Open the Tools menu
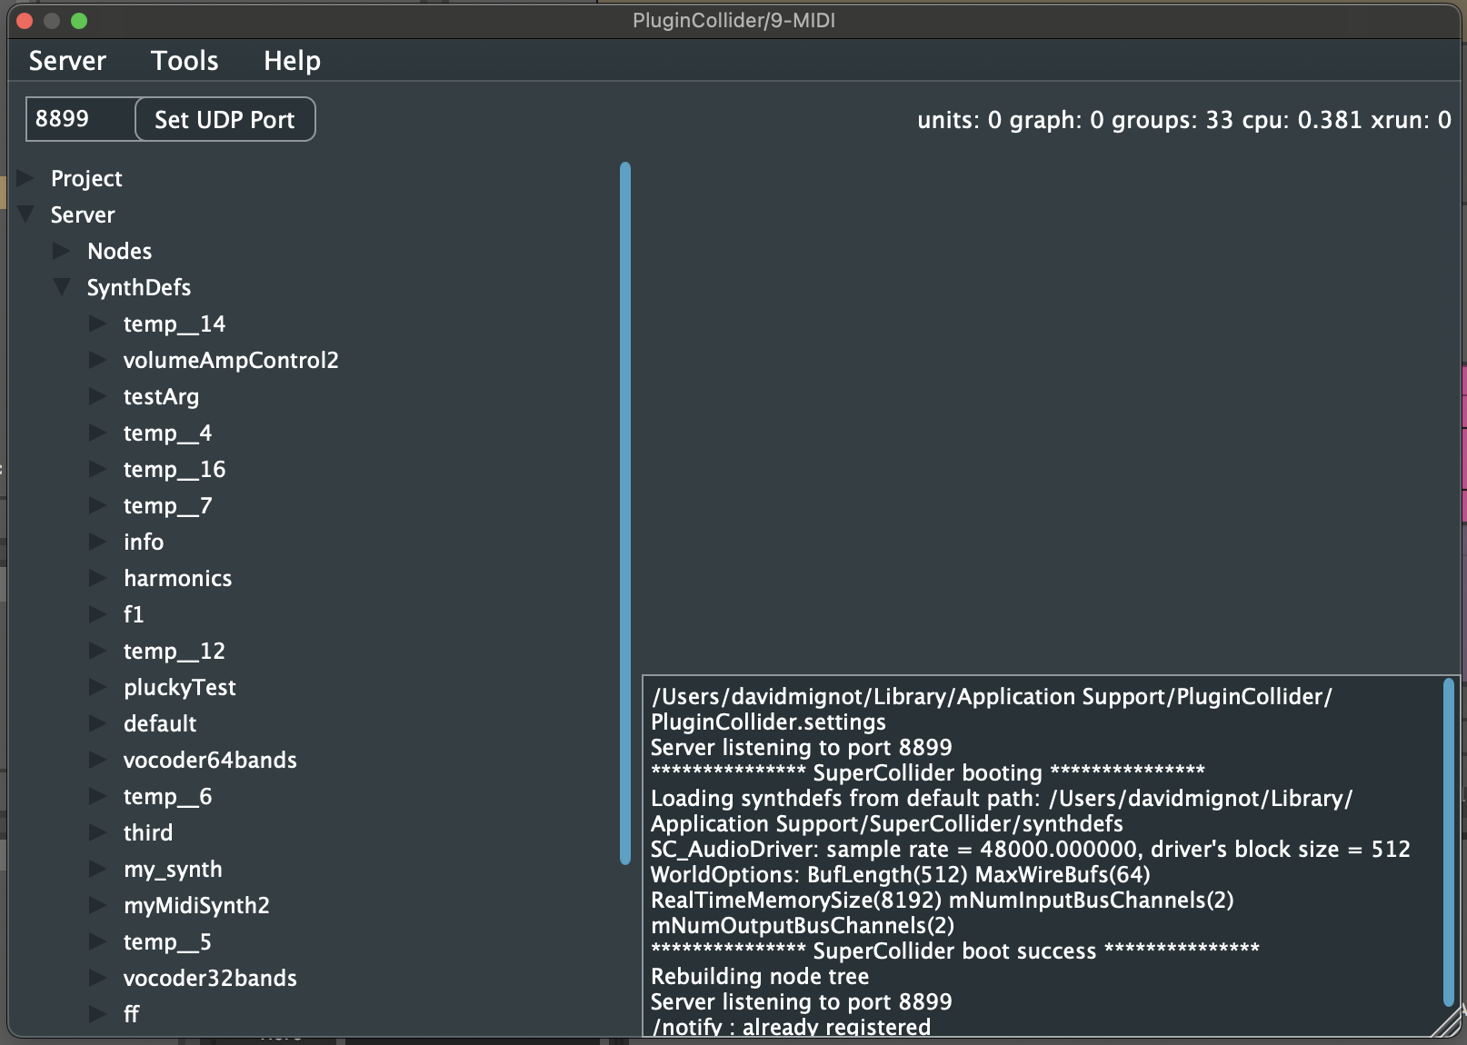This screenshot has height=1045, width=1467. 185,61
